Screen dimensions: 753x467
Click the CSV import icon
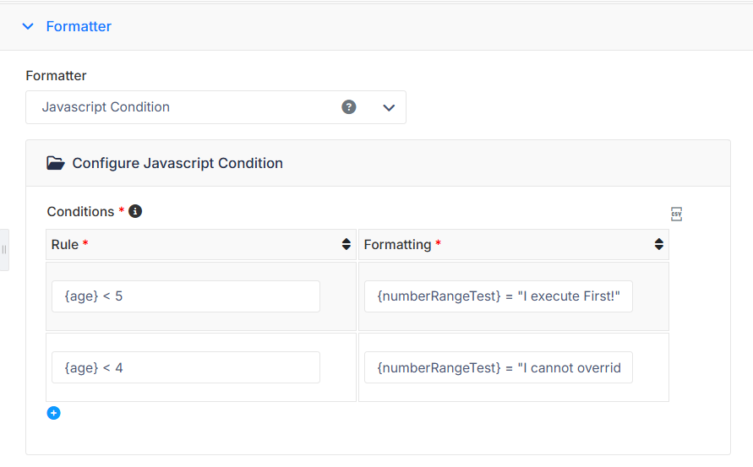[x=676, y=214]
